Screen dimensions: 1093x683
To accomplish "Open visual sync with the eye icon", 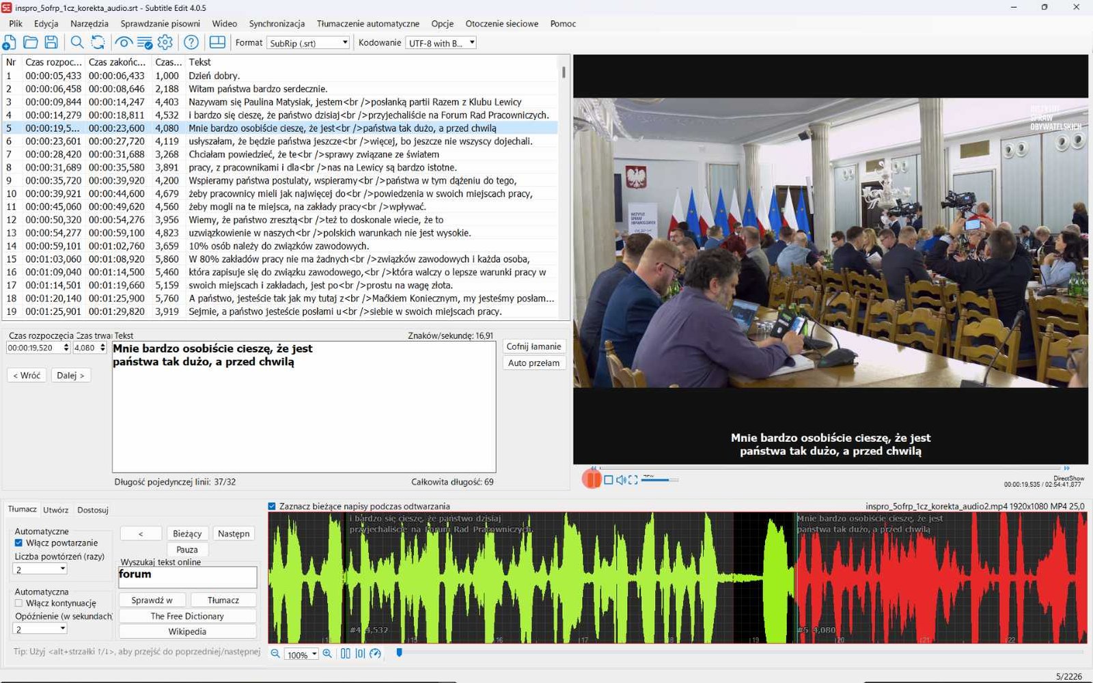I will (x=124, y=42).
